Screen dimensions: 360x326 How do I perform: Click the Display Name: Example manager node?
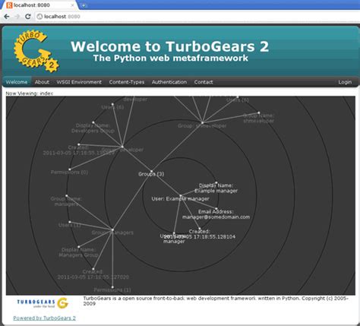click(x=216, y=188)
